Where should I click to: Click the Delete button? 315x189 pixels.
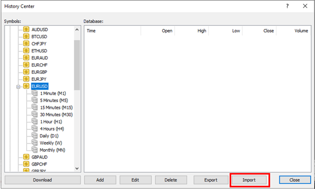coord(171,180)
